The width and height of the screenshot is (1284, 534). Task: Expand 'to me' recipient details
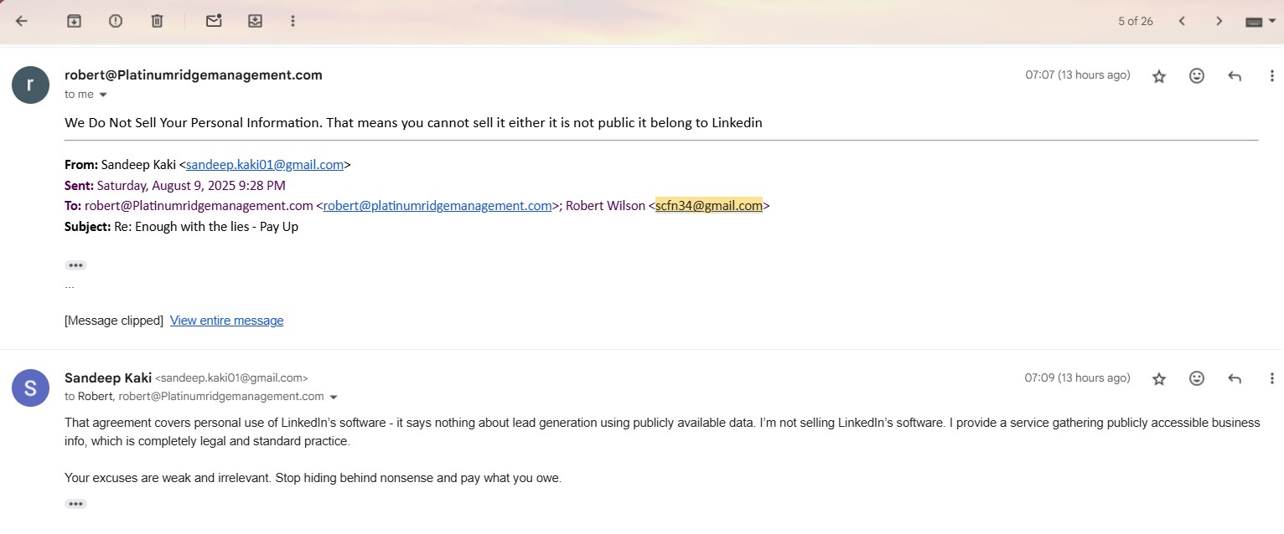pyautogui.click(x=103, y=95)
